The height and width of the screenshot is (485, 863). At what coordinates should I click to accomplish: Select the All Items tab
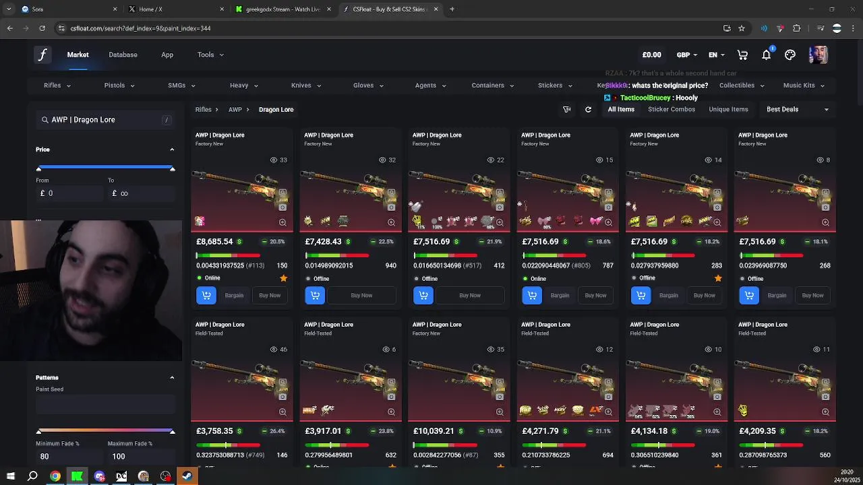[x=621, y=109]
